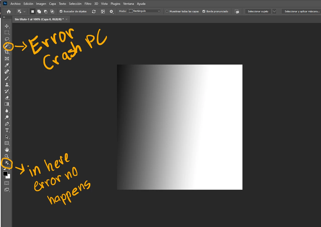Choose New selection mode
The width and height of the screenshot is (321, 227).
click(x=32, y=11)
